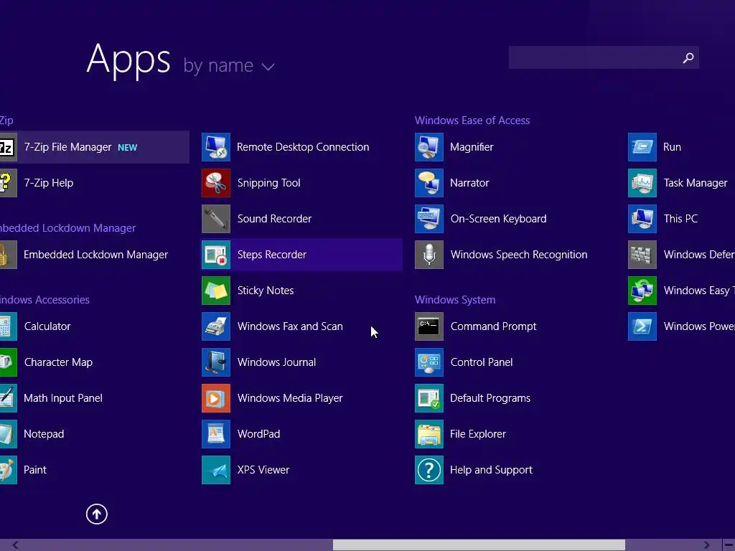Screen dimensions: 735x551
Task: Open Windows Media Player icon
Action: (215, 398)
